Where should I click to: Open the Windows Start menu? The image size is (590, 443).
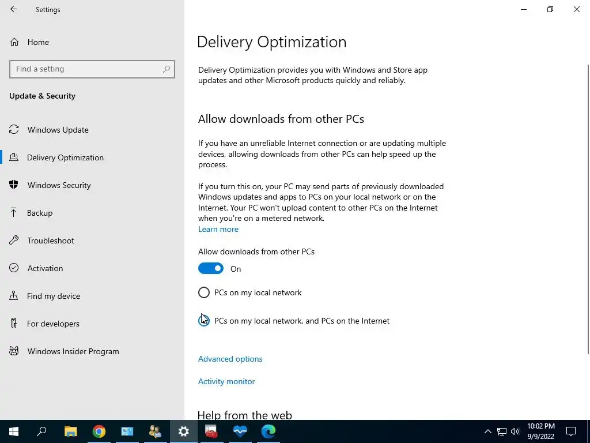tap(14, 431)
